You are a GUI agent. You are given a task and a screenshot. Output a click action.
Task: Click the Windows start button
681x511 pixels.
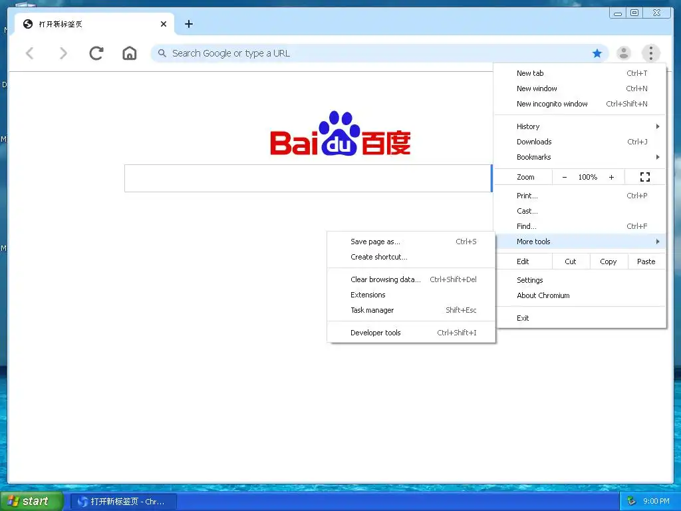point(32,501)
